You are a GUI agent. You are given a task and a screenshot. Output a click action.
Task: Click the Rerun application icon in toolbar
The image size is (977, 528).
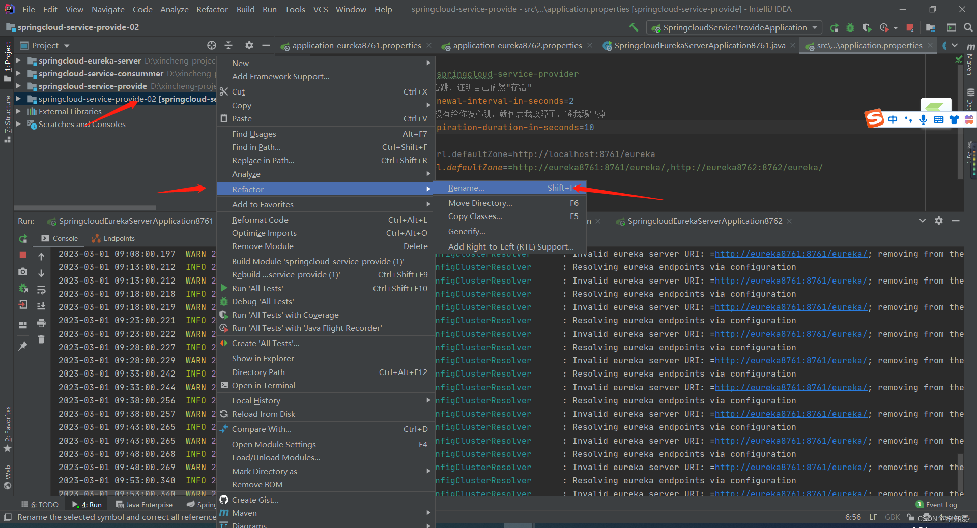tap(834, 28)
